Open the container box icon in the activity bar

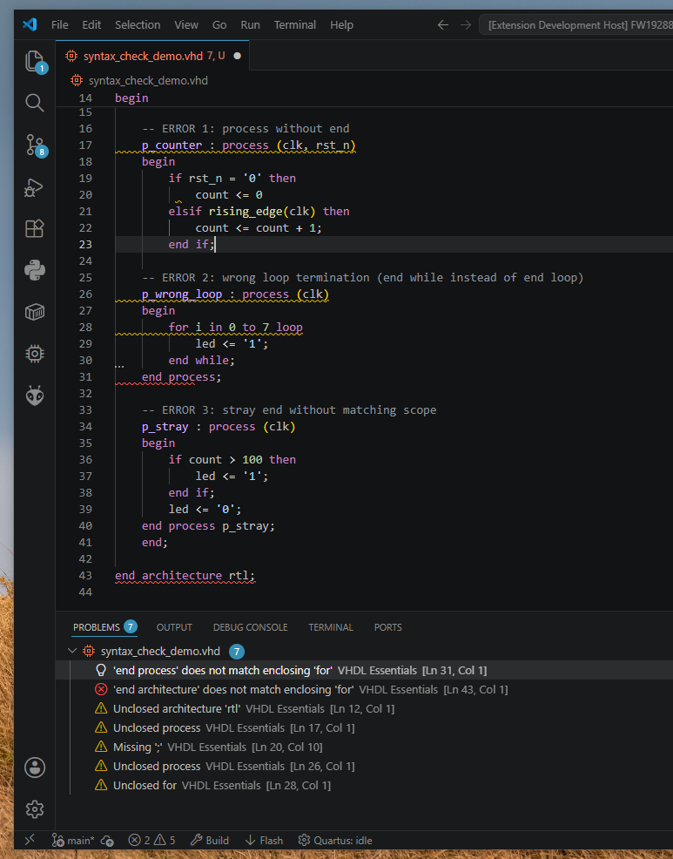(35, 312)
